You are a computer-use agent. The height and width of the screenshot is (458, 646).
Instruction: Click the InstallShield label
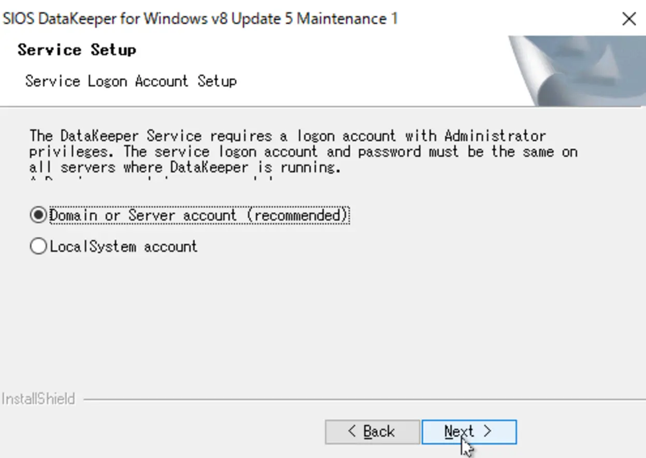(x=38, y=399)
